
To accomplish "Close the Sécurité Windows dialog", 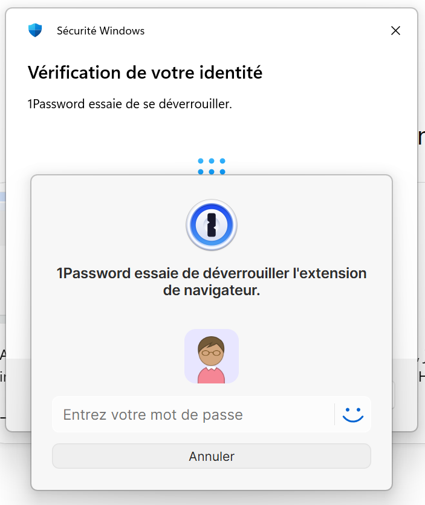I will coord(396,30).
